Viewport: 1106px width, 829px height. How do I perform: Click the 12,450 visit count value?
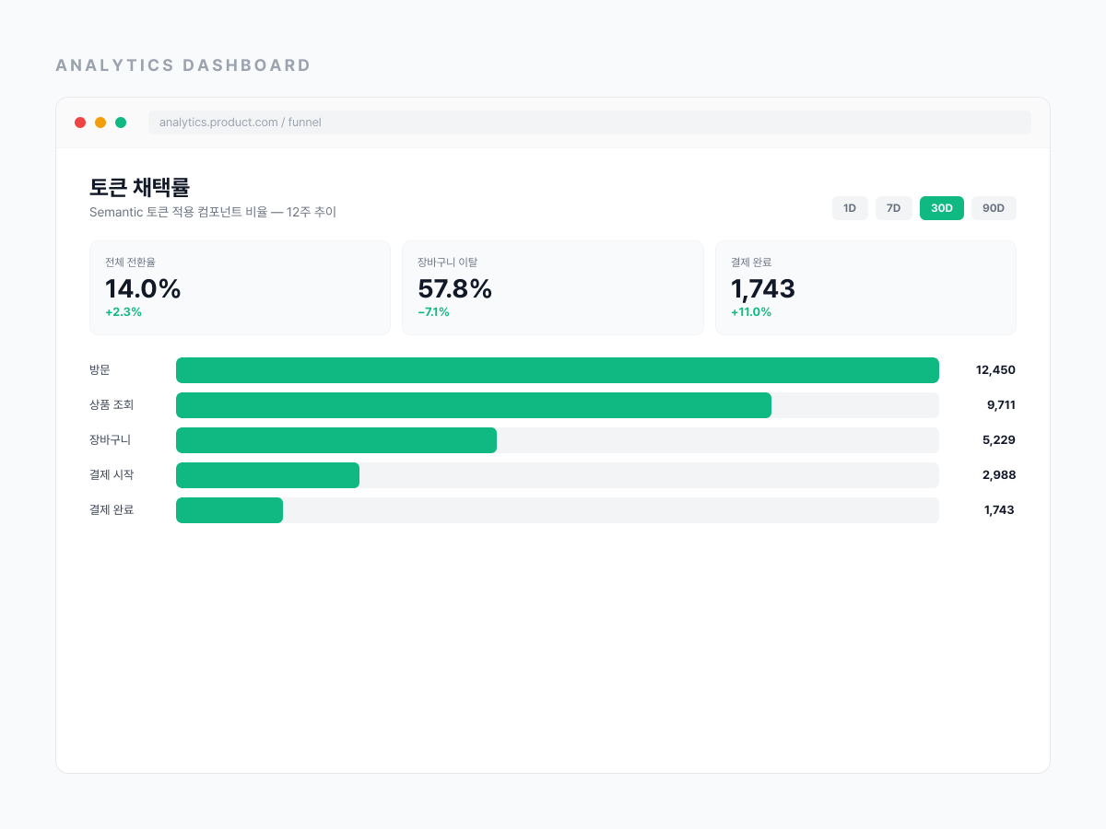(995, 370)
